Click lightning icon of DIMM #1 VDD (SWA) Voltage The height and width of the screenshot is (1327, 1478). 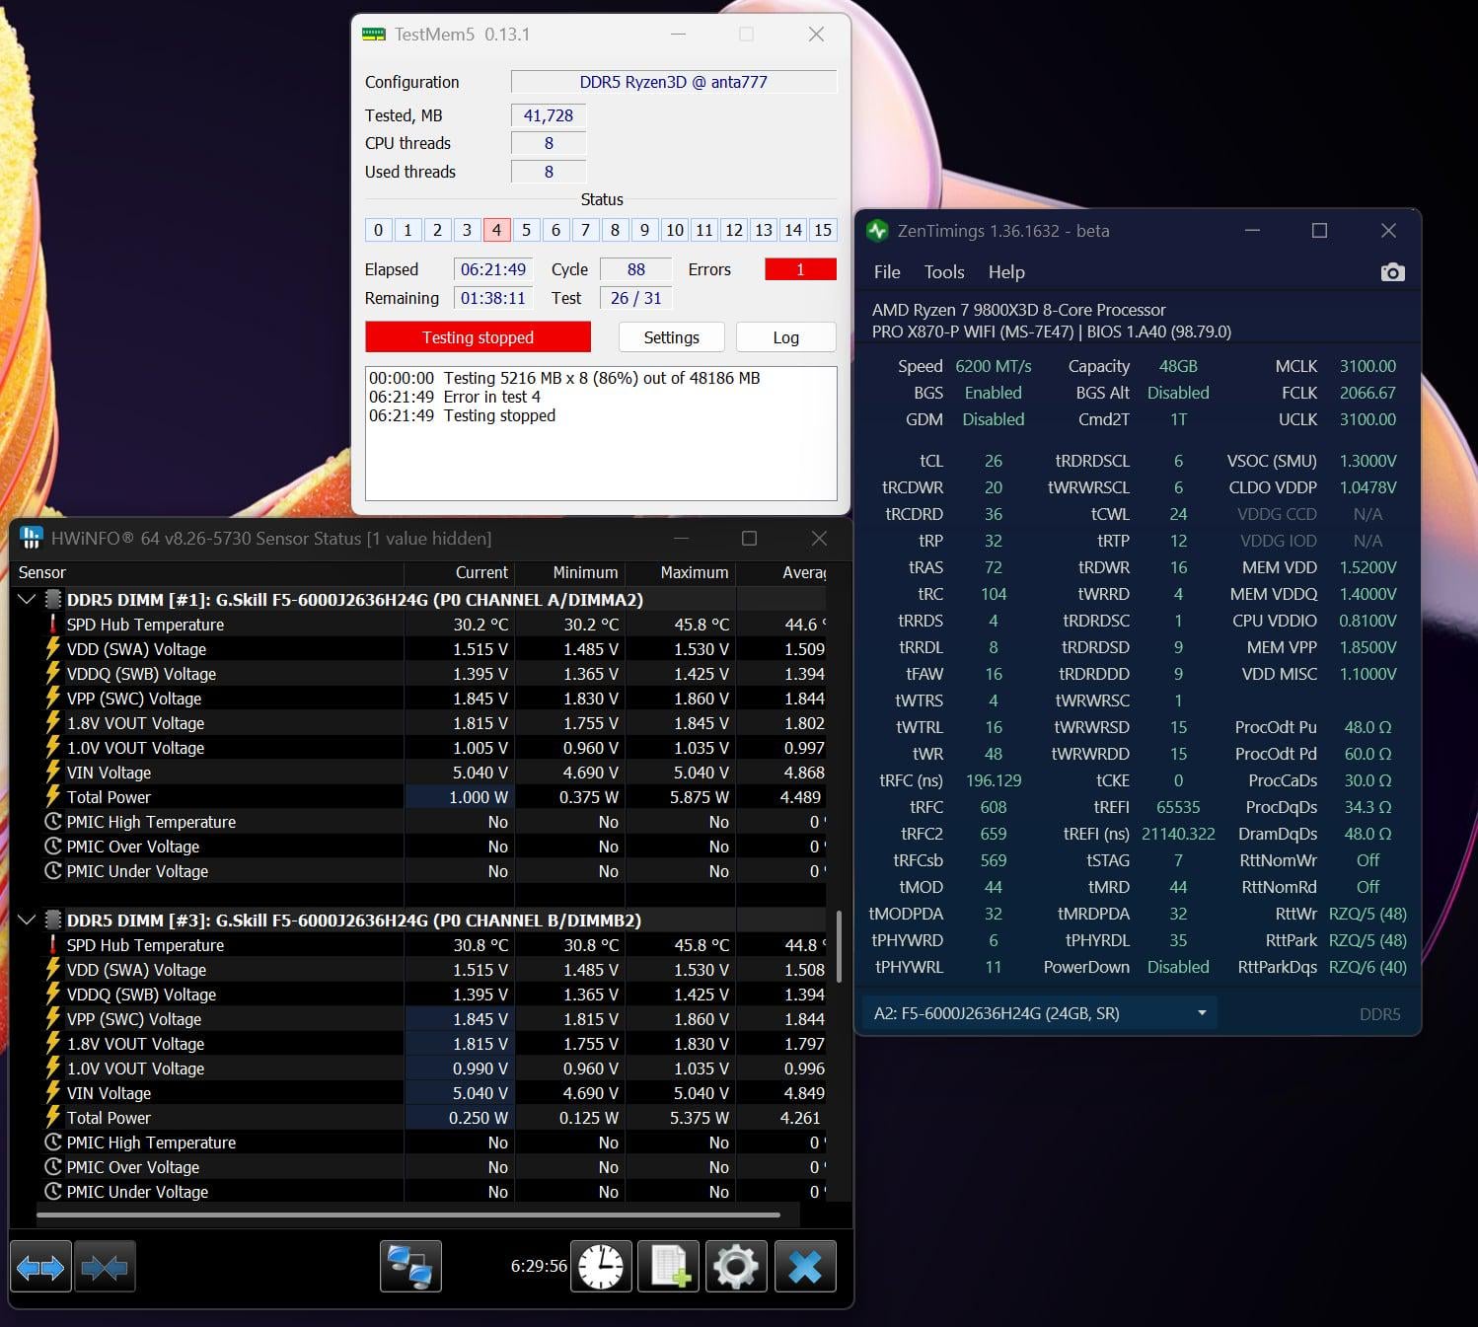pyautogui.click(x=53, y=649)
